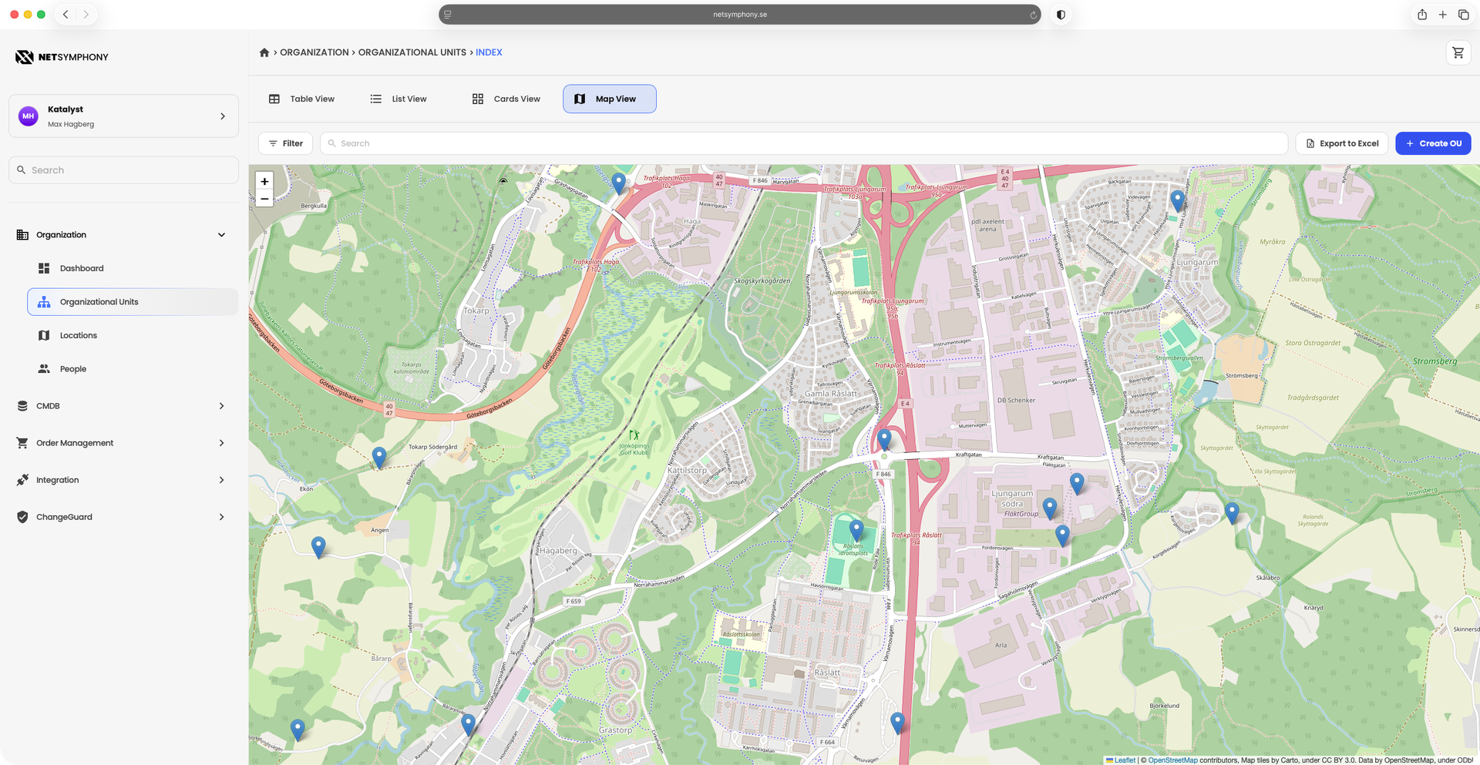Open the Filter options
This screenshot has width=1480, height=765.
(x=286, y=143)
